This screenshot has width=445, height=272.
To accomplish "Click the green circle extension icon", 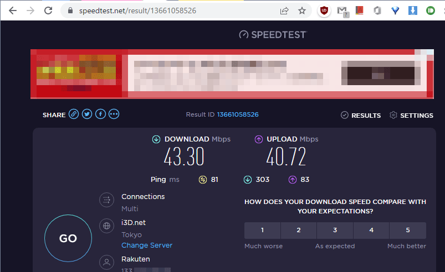I will 431,11.
